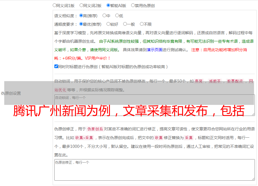Click the 股票配资 example keyword
258x186 pixels.
[235, 81]
